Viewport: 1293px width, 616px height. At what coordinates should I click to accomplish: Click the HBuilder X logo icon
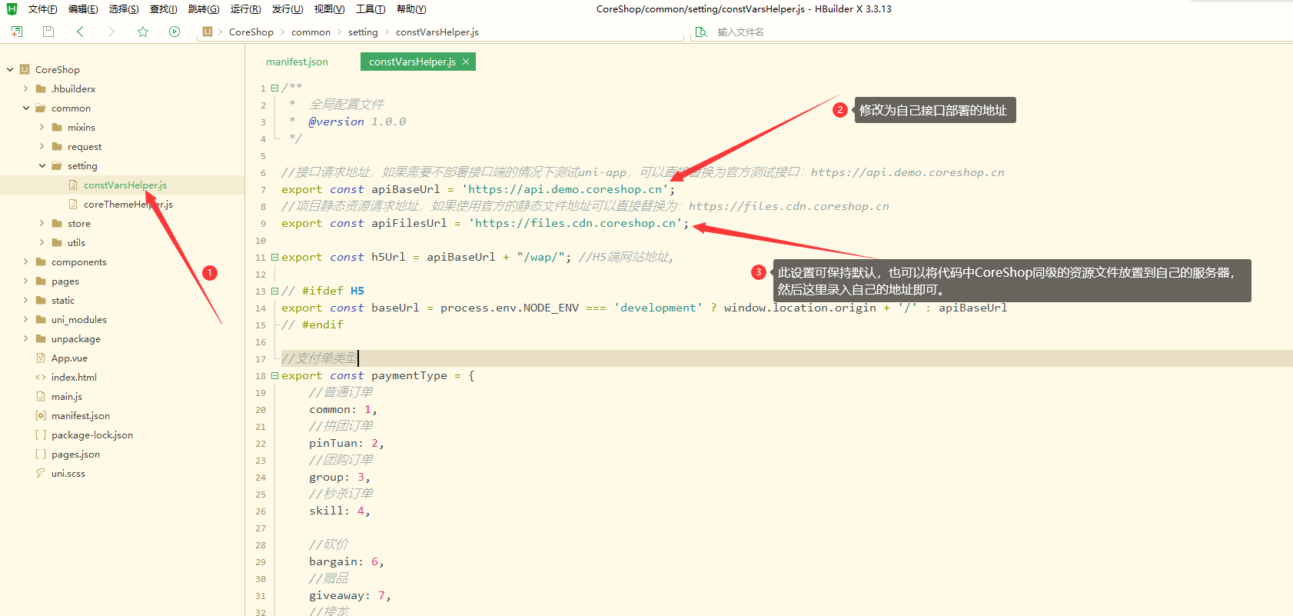click(12, 8)
